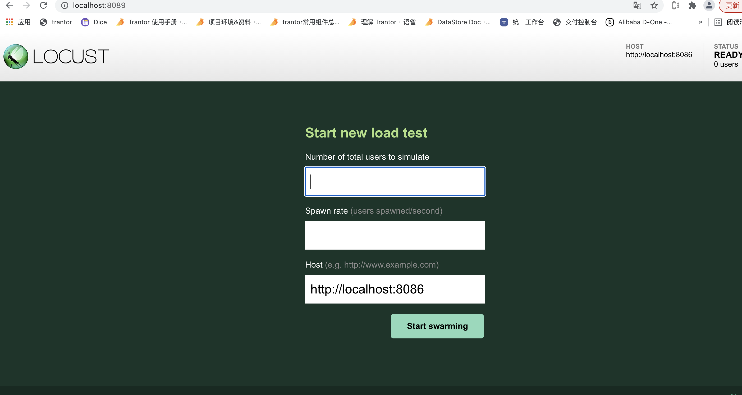Open site info icon beside localhost:8089
Screen dimensions: 742x395
tap(65, 6)
